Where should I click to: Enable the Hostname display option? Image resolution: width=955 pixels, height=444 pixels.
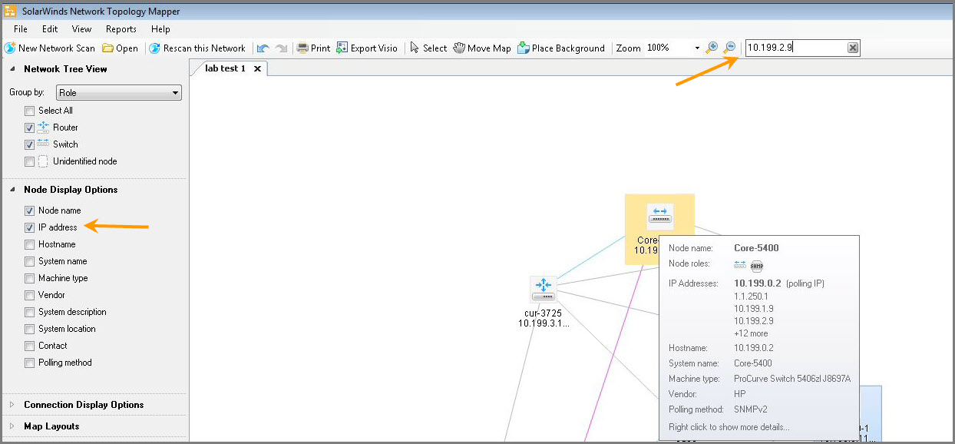[29, 244]
